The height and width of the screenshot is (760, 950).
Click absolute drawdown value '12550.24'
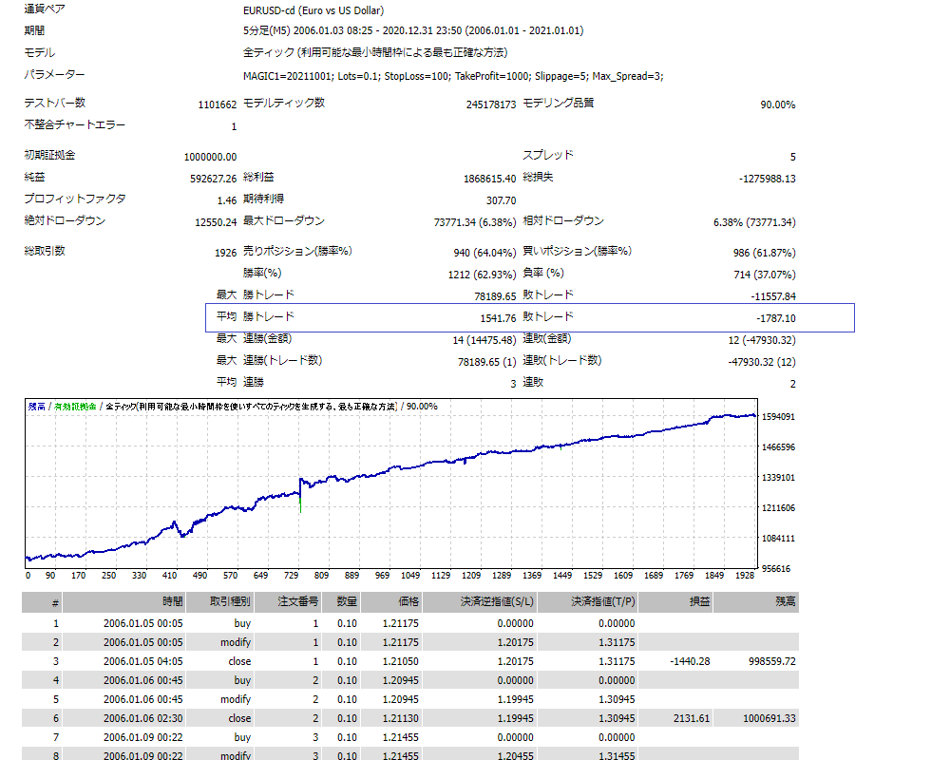click(216, 221)
